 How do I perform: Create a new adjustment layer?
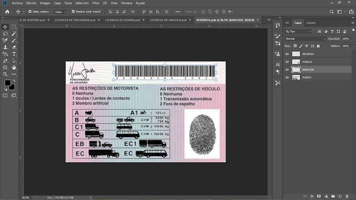click(326, 196)
